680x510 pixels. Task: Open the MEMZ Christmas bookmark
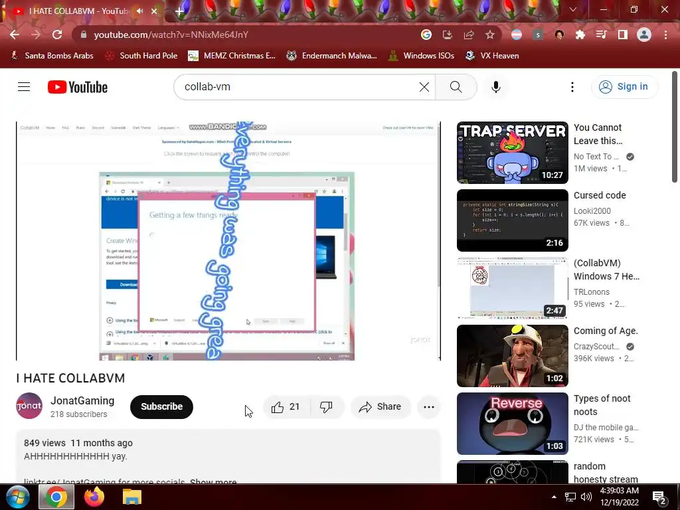pos(232,56)
